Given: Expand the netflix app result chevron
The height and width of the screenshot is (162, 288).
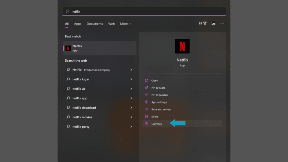Looking at the screenshot, I should (x=131, y=98).
